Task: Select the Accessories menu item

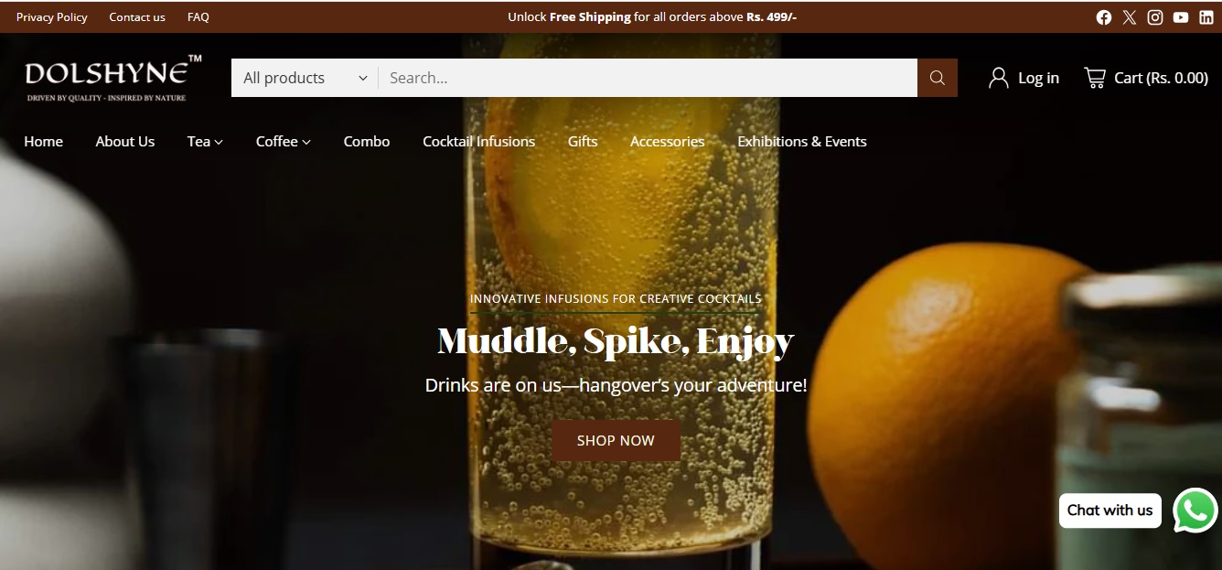Action: [668, 141]
